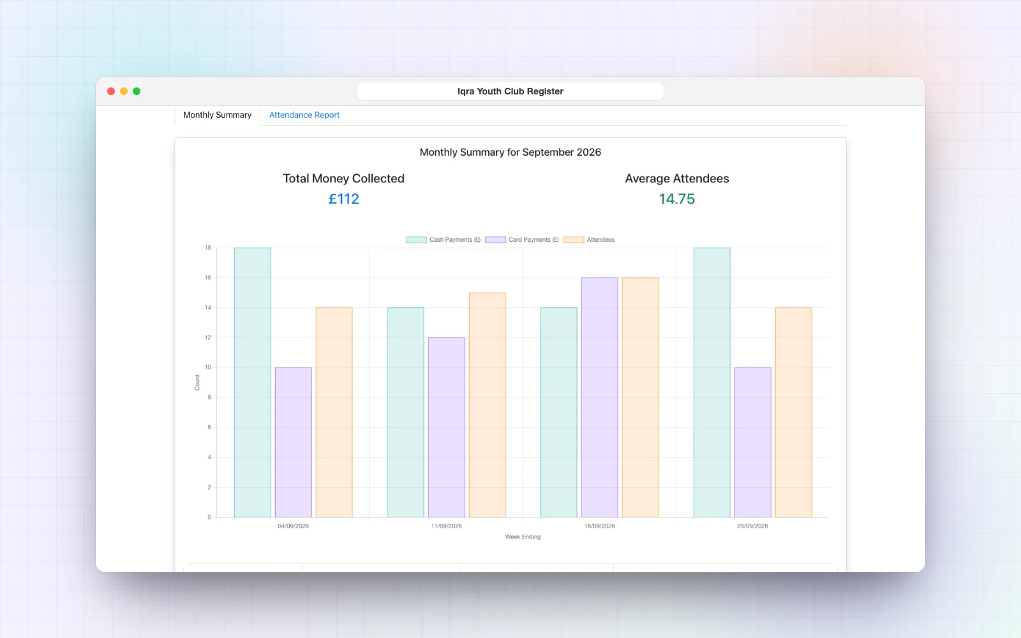
Task: Click the Week Ending axis title
Action: coord(523,537)
